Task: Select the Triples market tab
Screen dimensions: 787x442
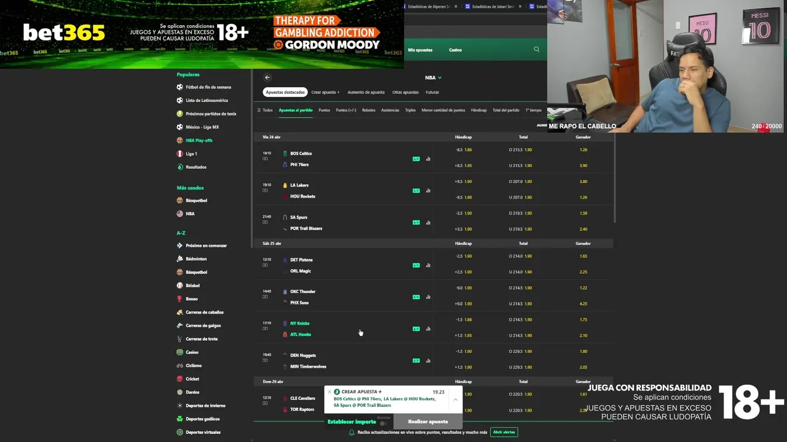Action: [410, 110]
